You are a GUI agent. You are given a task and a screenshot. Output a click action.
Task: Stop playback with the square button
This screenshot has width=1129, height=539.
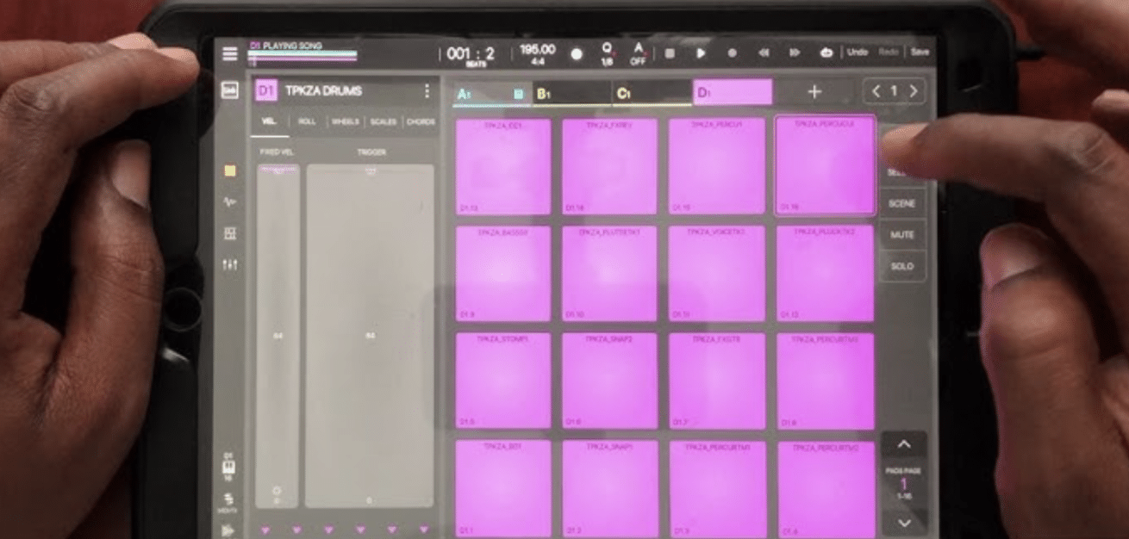point(670,53)
